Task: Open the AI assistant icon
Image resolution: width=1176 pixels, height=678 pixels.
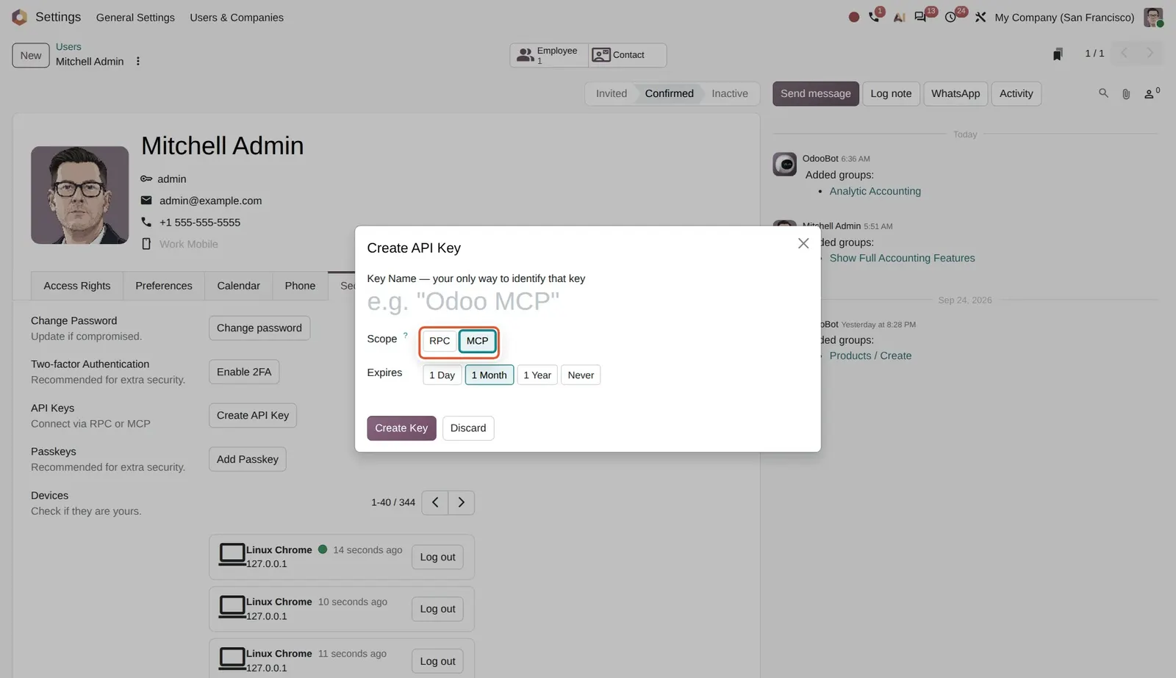Action: [x=899, y=17]
